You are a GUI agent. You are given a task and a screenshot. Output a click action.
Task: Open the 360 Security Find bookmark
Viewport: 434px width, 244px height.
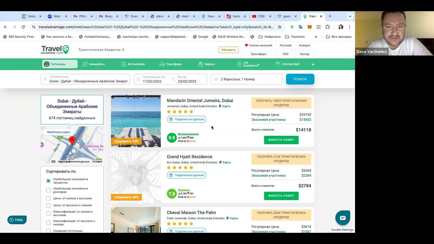tap(19, 37)
